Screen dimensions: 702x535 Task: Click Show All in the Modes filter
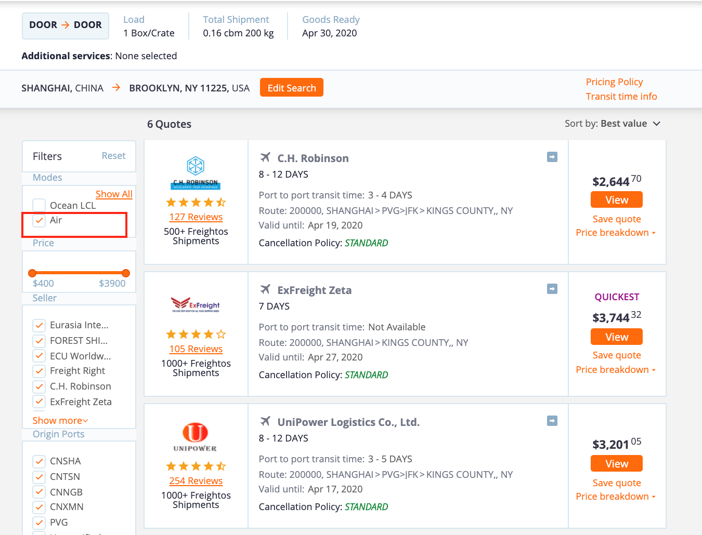(x=114, y=194)
